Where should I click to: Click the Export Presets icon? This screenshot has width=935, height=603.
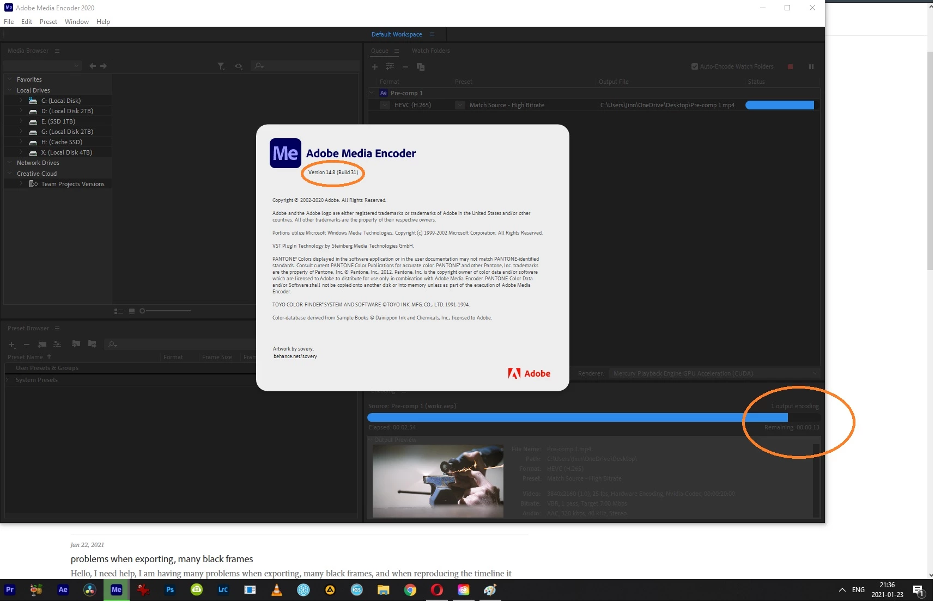click(x=92, y=344)
